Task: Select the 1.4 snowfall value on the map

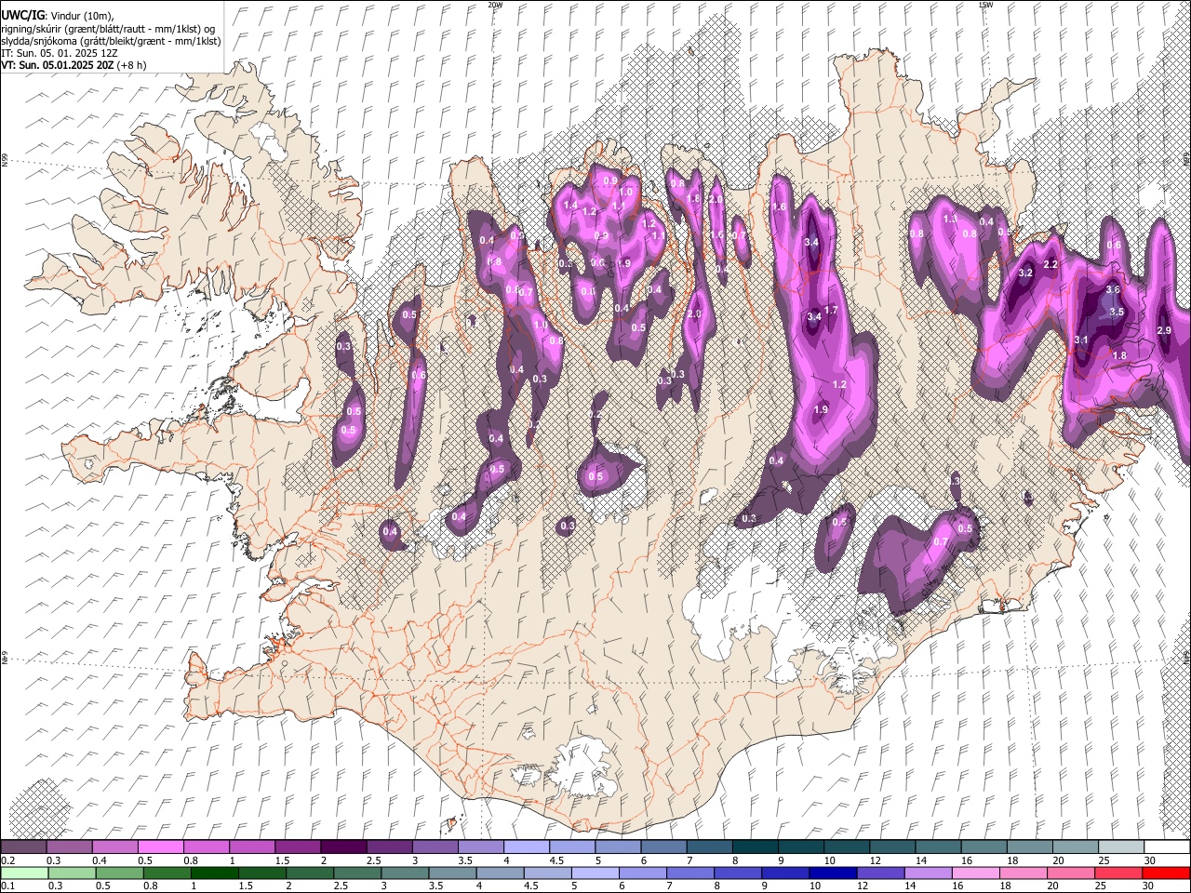Action: [570, 206]
